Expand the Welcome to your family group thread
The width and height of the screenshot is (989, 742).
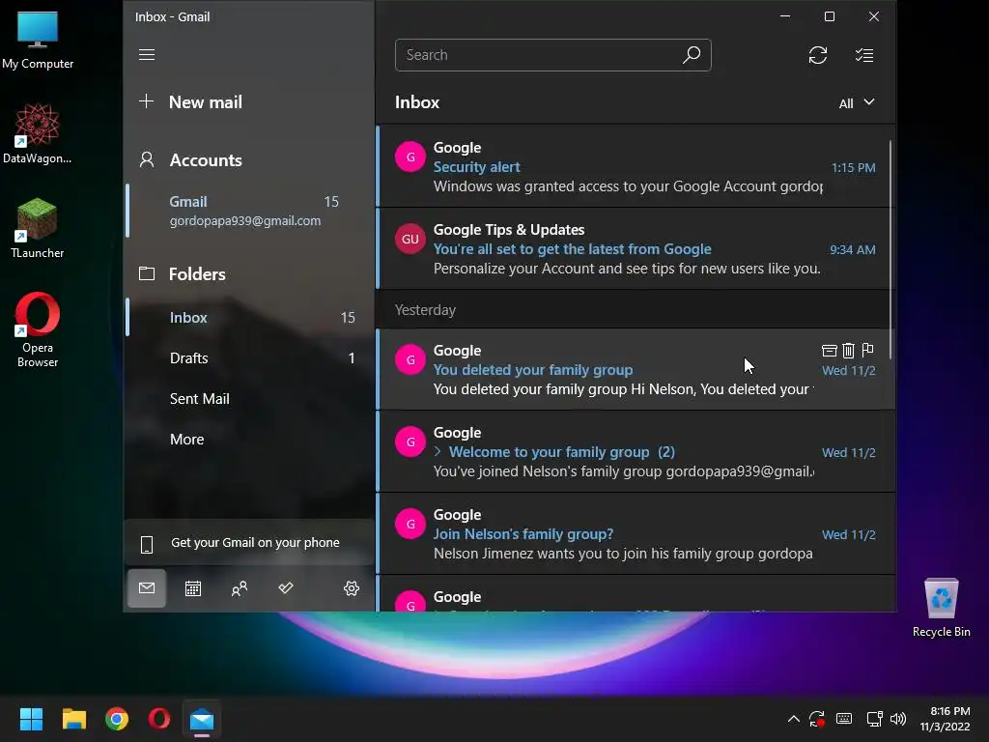438,452
